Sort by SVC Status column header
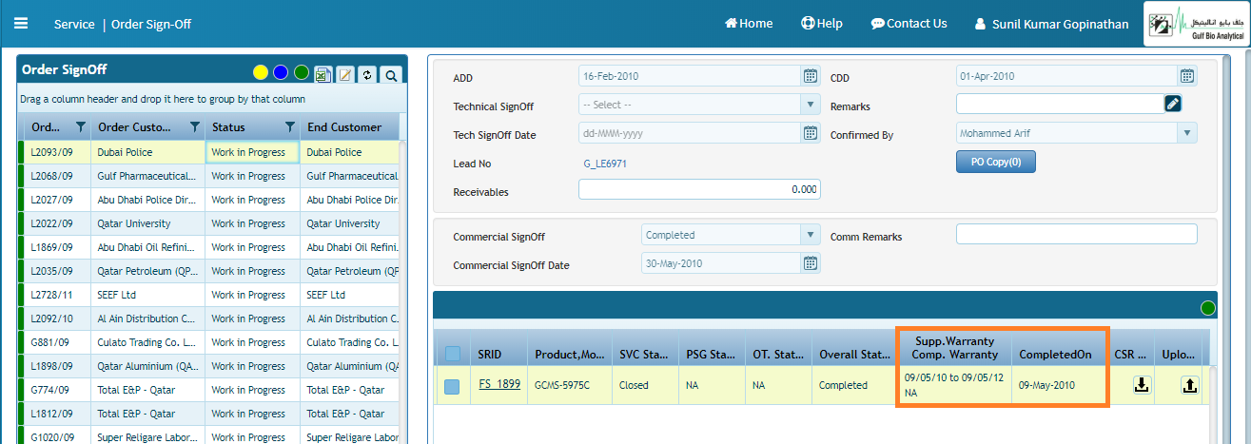This screenshot has width=1251, height=444. tap(646, 355)
